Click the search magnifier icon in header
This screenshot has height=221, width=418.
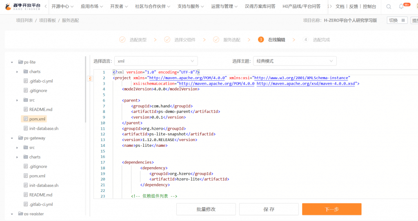[389, 7]
